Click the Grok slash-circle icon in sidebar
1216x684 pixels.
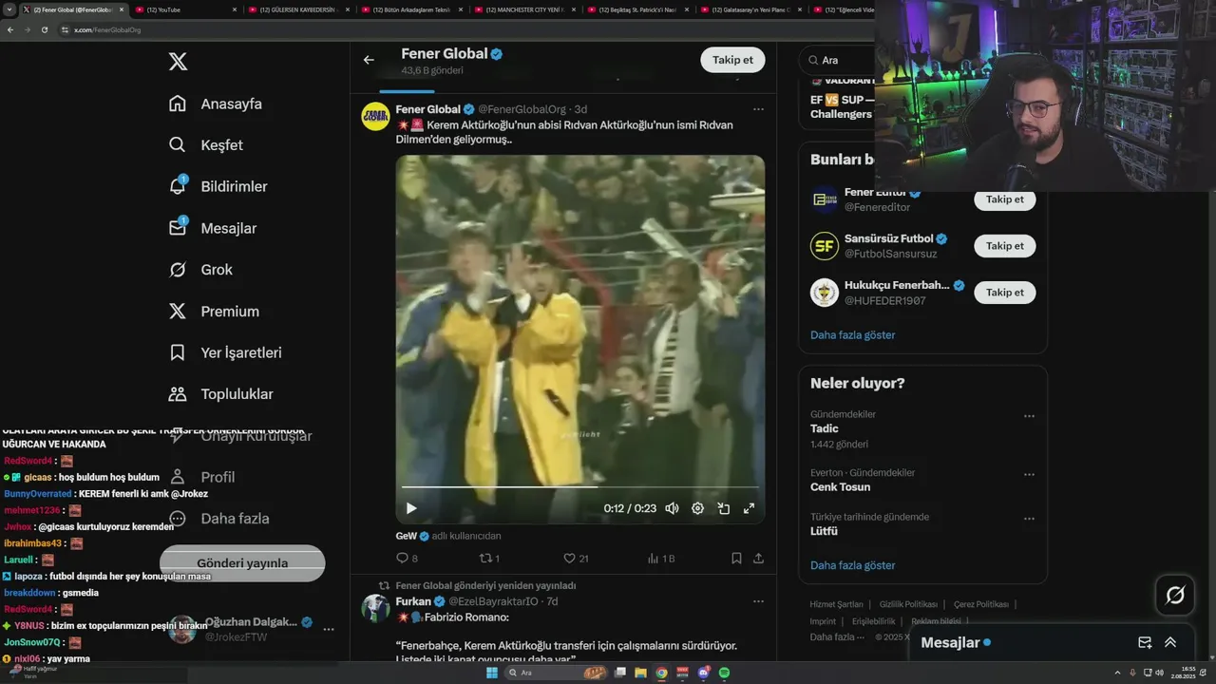(178, 270)
